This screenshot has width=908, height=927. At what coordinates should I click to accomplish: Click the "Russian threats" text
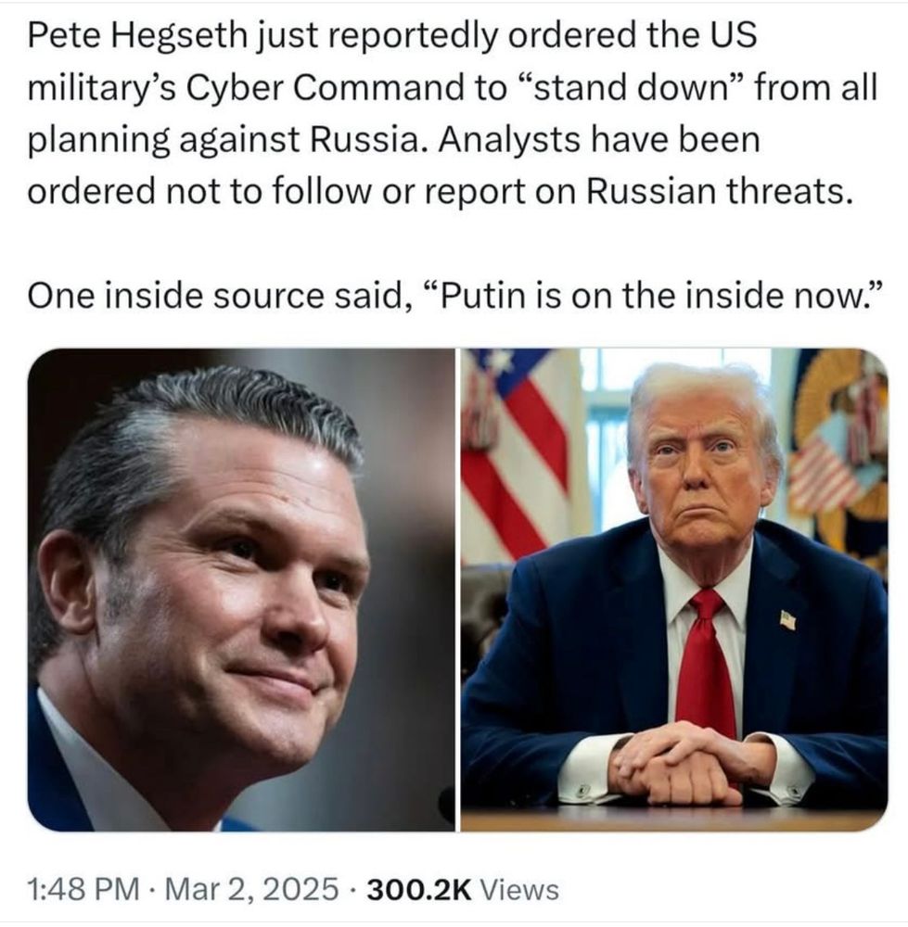(720, 191)
